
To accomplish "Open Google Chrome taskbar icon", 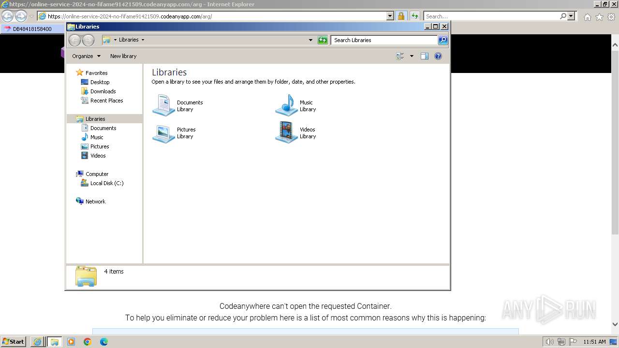I will tap(88, 342).
